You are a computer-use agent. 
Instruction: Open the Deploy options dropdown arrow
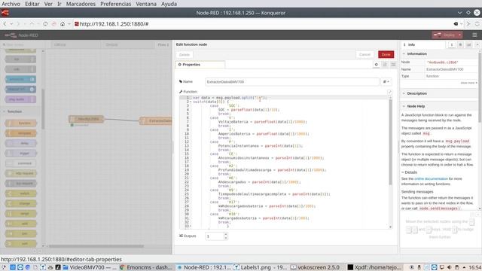(x=459, y=35)
